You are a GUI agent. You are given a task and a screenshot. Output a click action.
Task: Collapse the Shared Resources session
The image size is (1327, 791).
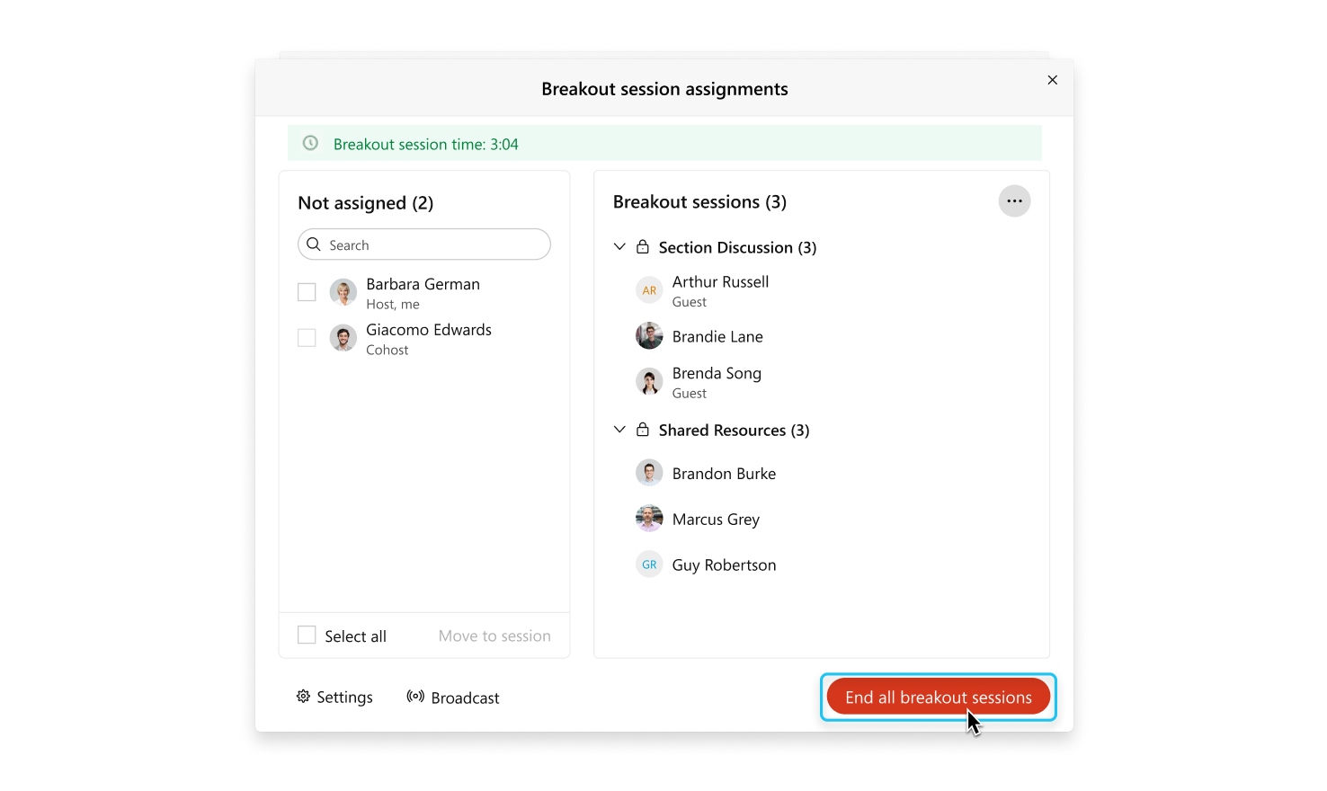(x=619, y=430)
